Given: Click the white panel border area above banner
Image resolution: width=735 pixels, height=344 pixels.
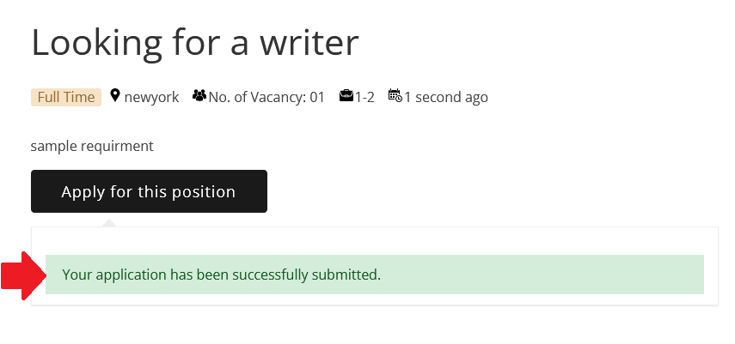Looking at the screenshot, I should [x=375, y=241].
